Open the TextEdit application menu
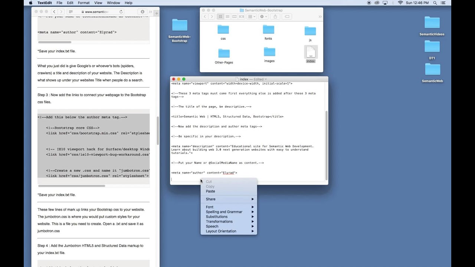Image resolution: width=475 pixels, height=267 pixels. click(45, 3)
